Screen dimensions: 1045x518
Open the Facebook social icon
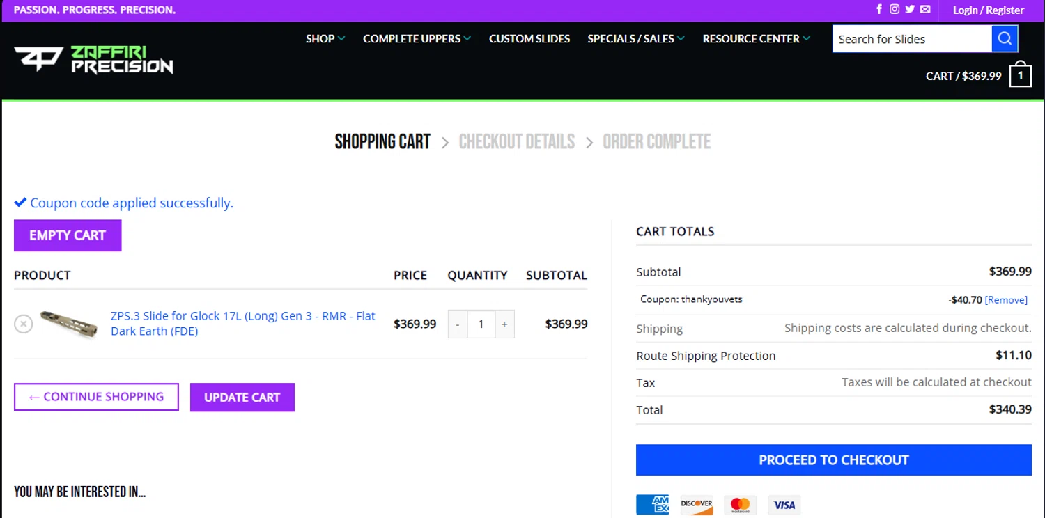point(879,10)
